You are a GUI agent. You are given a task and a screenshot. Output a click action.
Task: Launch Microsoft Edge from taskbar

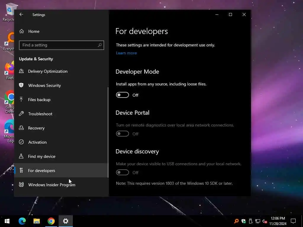22,221
